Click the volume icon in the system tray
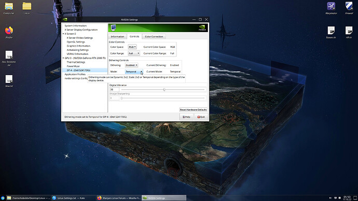358x201 pixels. click(330, 198)
